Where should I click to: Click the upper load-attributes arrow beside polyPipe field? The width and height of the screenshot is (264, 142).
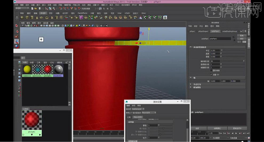234,37
